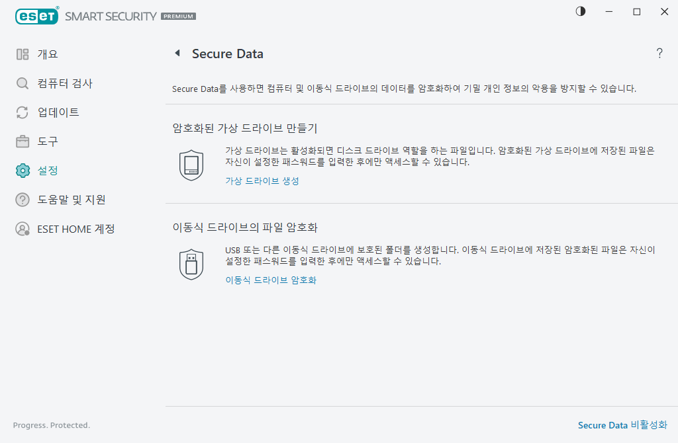
Task: Select the 개요 overview icon in the sidebar
Action: (22, 54)
